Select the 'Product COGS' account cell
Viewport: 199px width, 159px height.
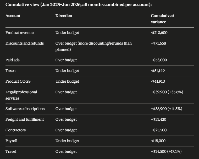point(18,81)
